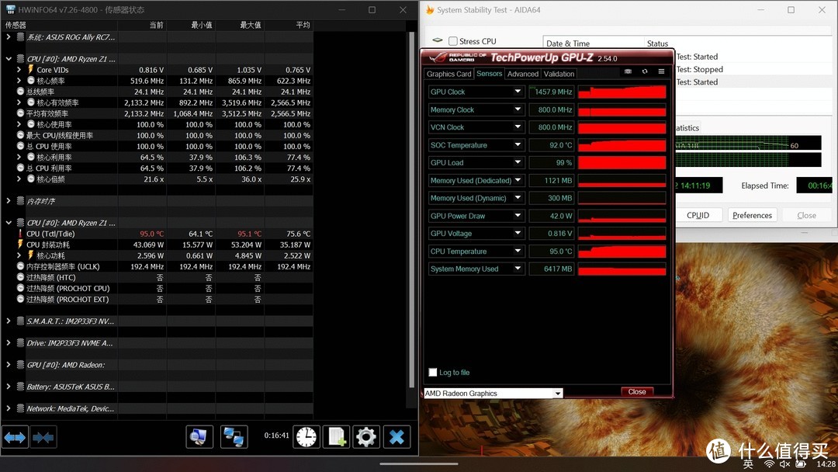This screenshot has width=838, height=472.
Task: Open the GPU Power Draw sensor dropdown
Action: (x=518, y=215)
